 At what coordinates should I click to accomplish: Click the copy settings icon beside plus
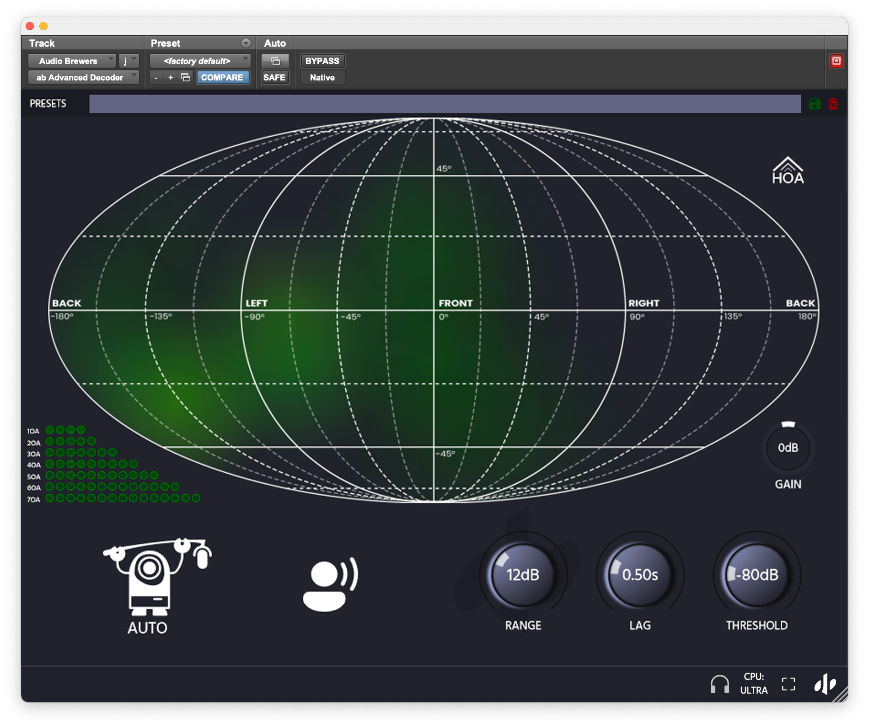[185, 77]
